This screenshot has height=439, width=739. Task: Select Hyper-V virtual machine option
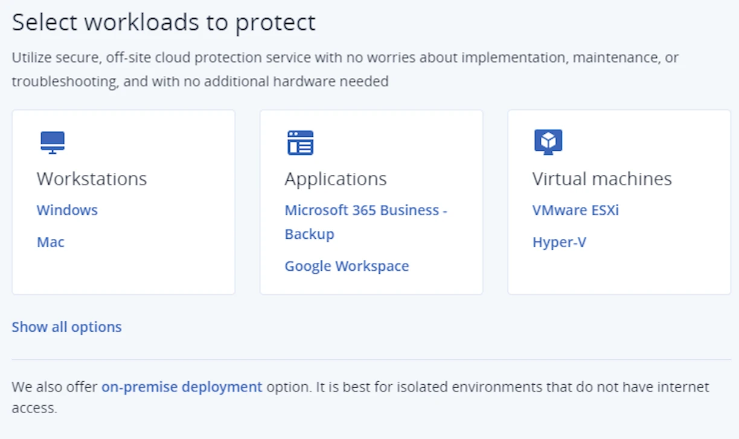pos(559,242)
